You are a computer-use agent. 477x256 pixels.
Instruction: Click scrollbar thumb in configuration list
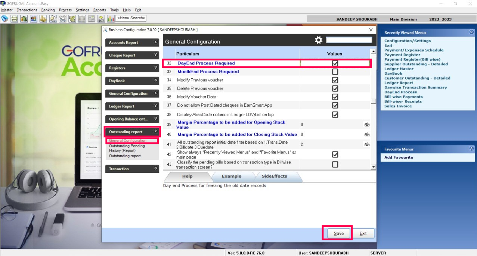[373, 101]
